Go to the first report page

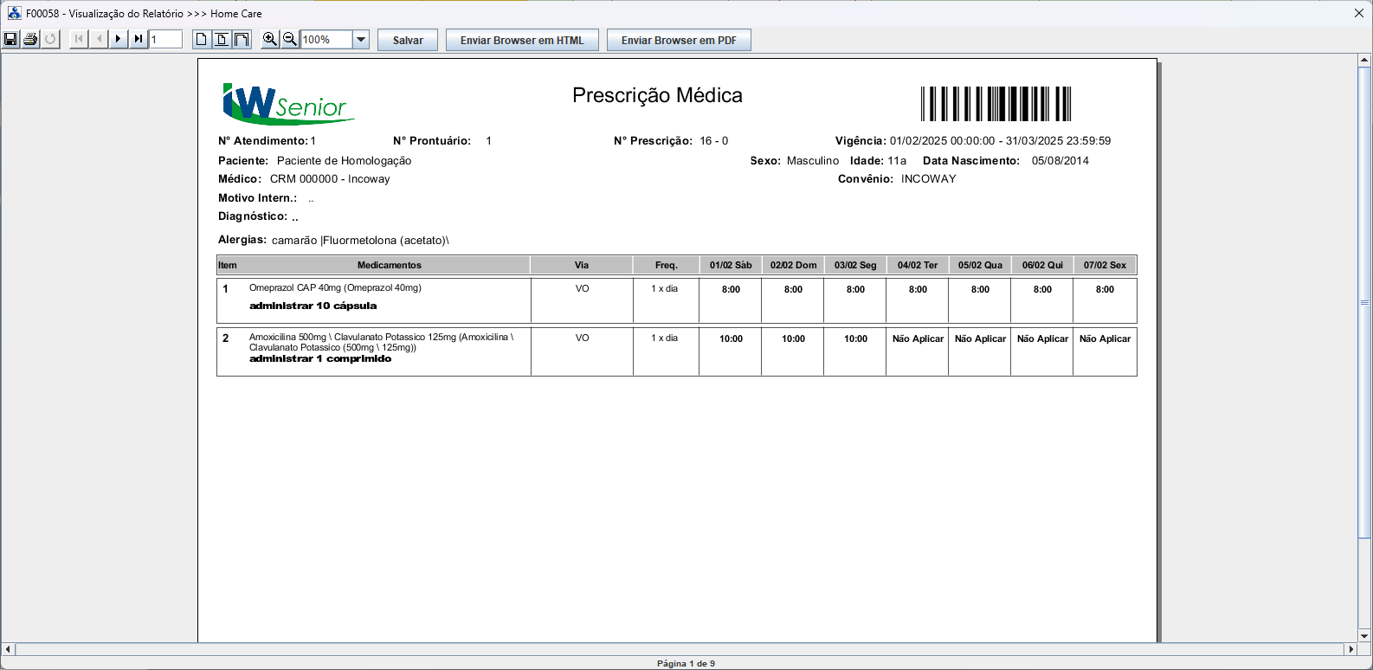[79, 39]
